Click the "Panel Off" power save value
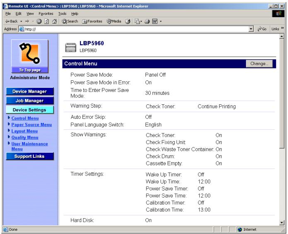Image resolution: width=288 pixels, height=234 pixels. 155,75
